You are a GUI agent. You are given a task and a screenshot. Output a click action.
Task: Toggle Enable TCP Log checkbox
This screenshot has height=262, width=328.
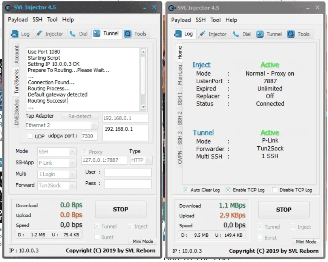point(228,190)
